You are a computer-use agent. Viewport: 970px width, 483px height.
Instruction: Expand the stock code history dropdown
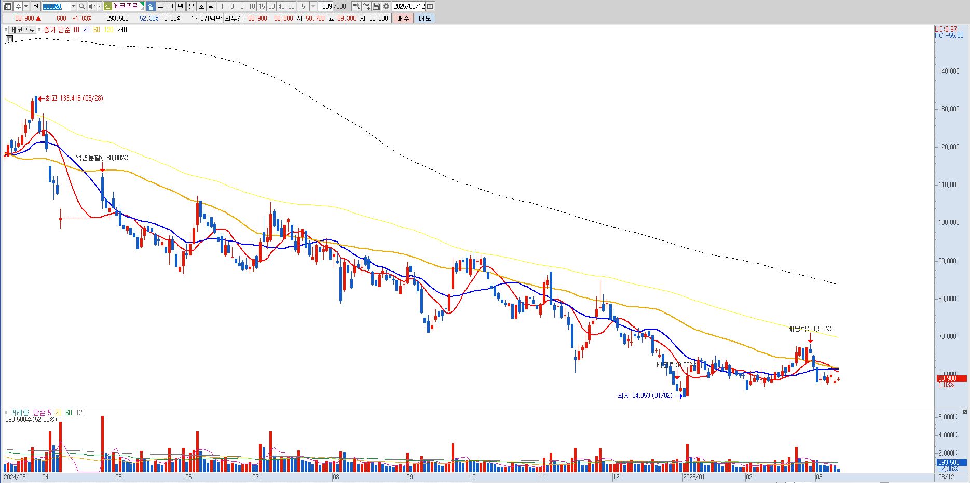tap(73, 6)
